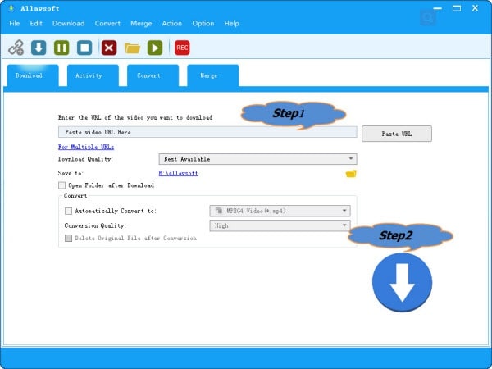
Task: Expand the Download Quality dropdown
Action: tap(257, 159)
